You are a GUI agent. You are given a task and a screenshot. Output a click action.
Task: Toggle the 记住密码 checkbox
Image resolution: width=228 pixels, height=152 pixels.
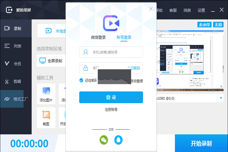pyautogui.click(x=81, y=80)
